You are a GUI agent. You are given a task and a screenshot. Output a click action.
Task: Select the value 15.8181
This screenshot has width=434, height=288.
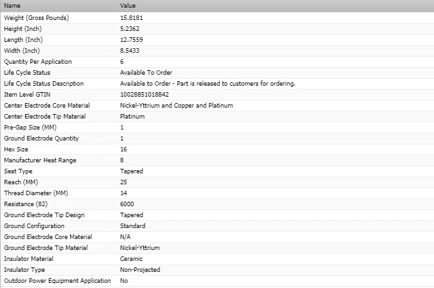pyautogui.click(x=132, y=18)
